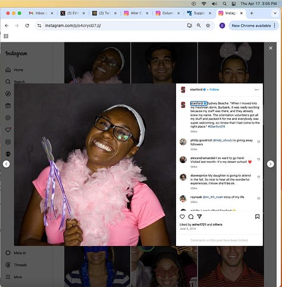Screen dimensions: 282x287
Task: Share the post with paper plane icon
Action: coord(199,217)
